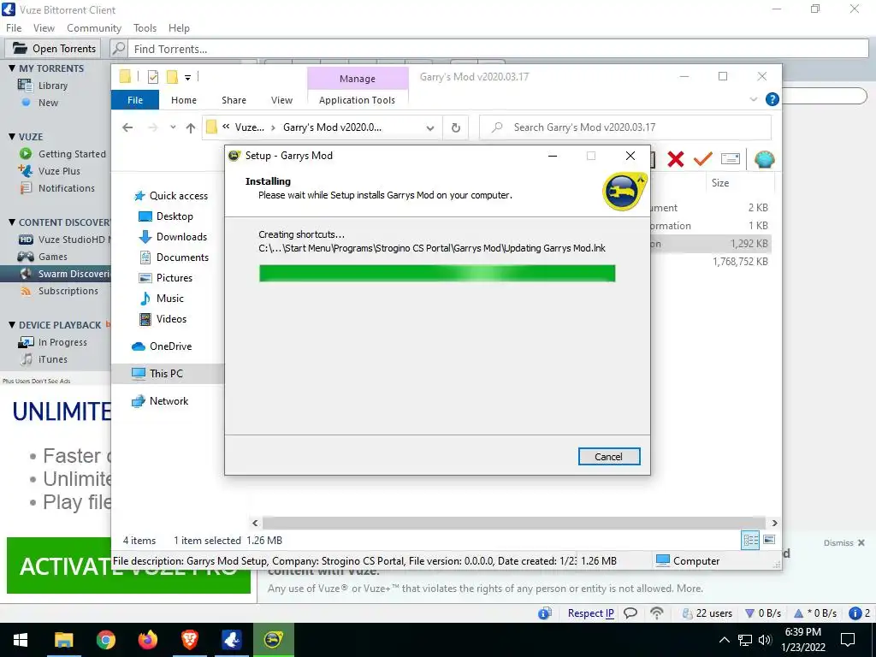The height and width of the screenshot is (657, 876).
Task: Open Vuze Help menu
Action: [179, 28]
